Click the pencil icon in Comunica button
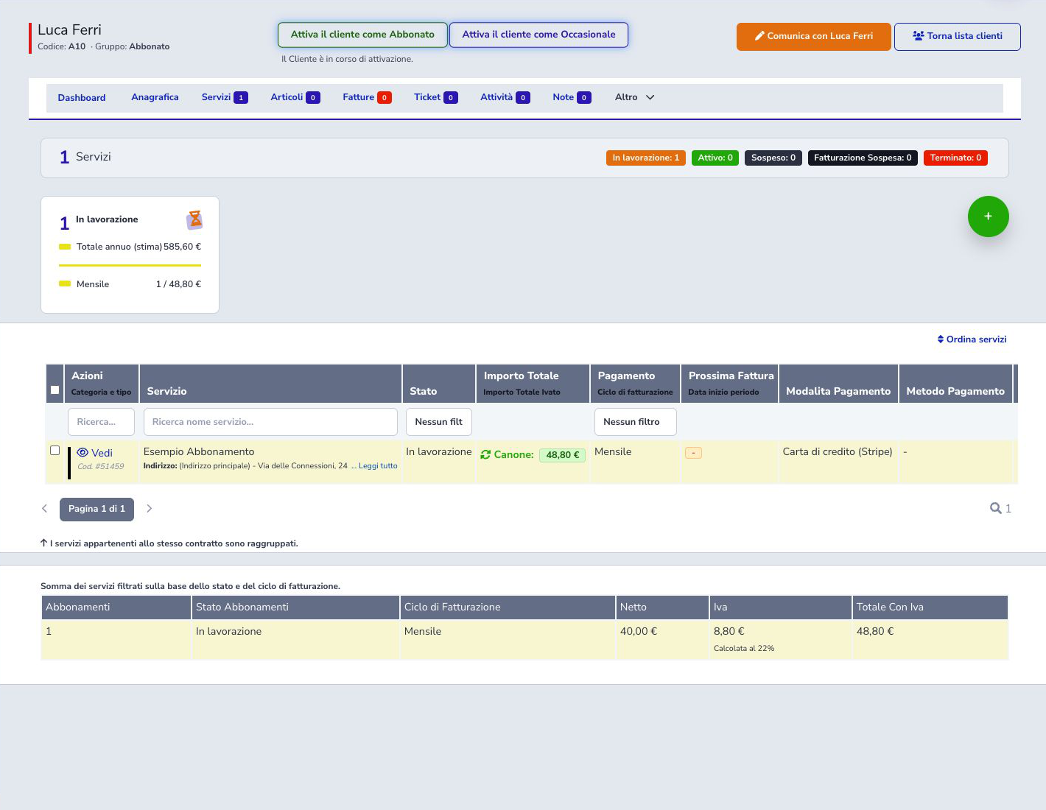 coord(759,35)
